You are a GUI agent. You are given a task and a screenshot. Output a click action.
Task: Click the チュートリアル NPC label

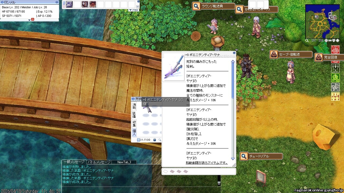261,156
